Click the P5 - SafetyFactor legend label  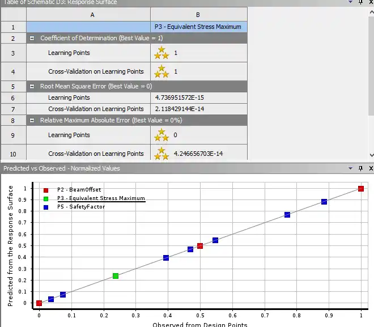[x=81, y=206]
